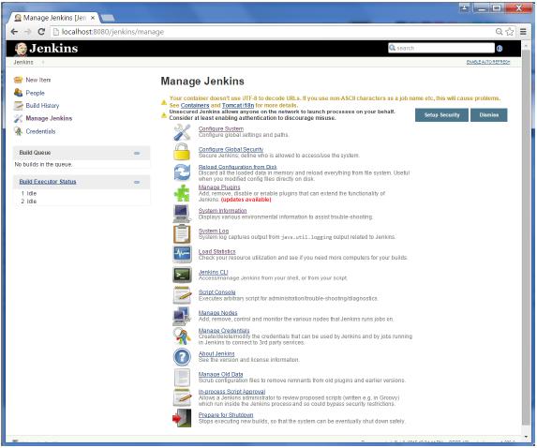Open a new browser tab
This screenshot has height=448, width=537.
(108, 18)
